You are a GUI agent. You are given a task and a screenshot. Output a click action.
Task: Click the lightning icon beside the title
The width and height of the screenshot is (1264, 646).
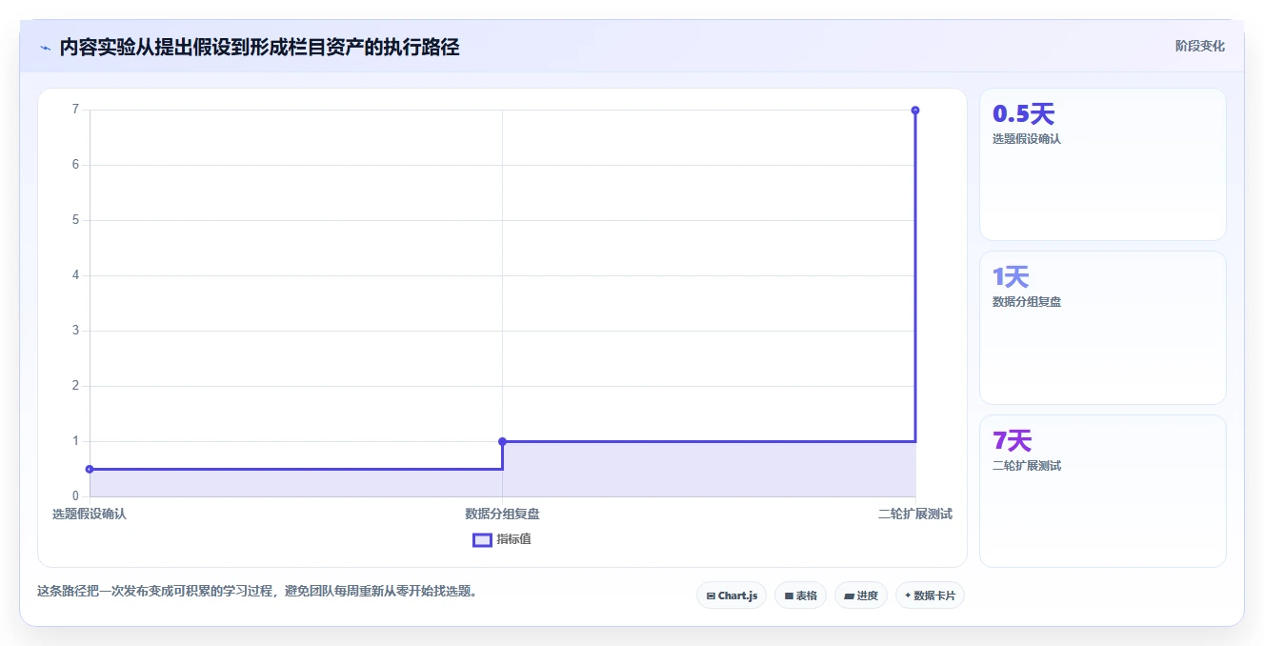45,48
